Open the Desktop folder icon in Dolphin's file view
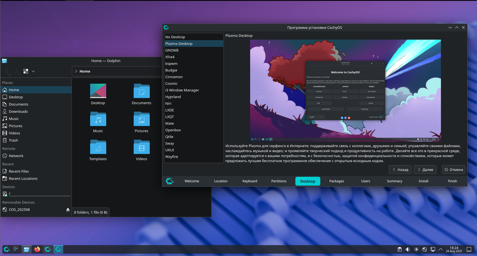The width and height of the screenshot is (477, 256). pyautogui.click(x=98, y=91)
